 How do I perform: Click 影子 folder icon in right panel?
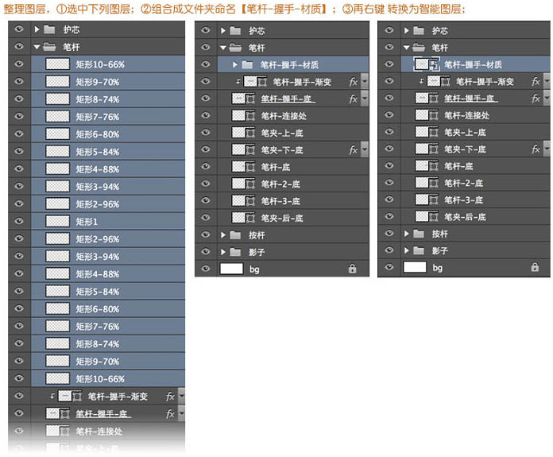pos(419,250)
